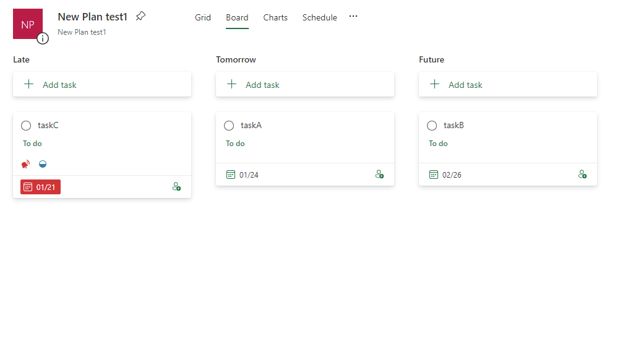
Task: Assign a person to taskC
Action: pos(177,187)
